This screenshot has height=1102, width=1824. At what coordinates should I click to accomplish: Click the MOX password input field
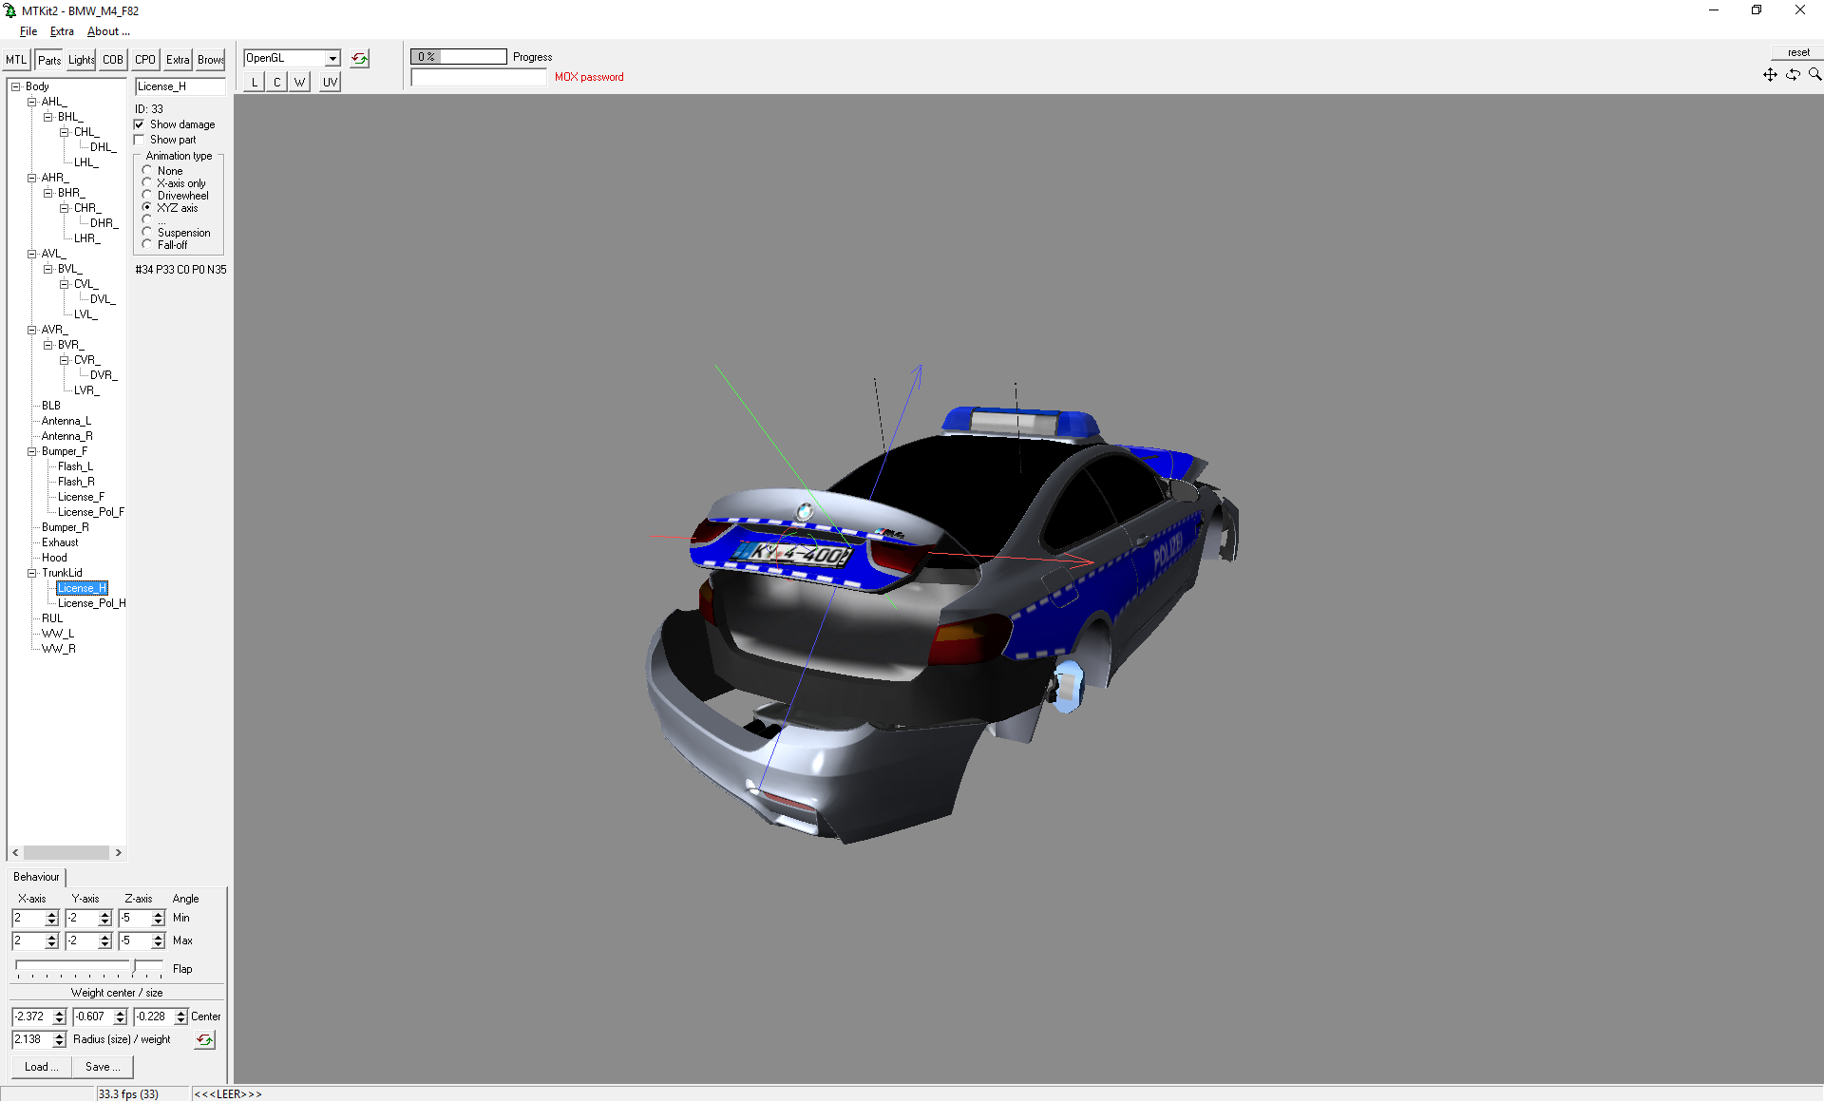coord(479,78)
